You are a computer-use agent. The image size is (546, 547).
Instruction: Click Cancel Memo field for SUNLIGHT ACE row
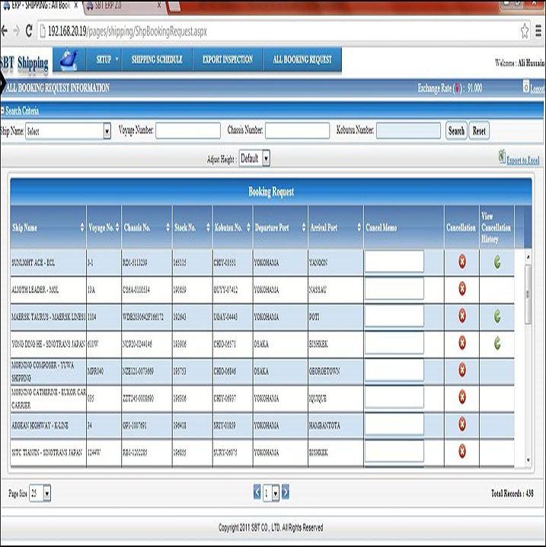[394, 261]
